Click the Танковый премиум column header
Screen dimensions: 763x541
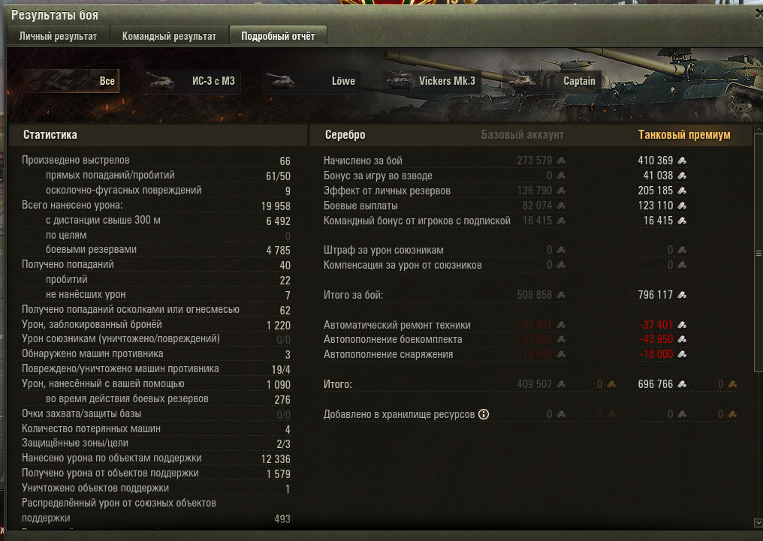(x=683, y=134)
